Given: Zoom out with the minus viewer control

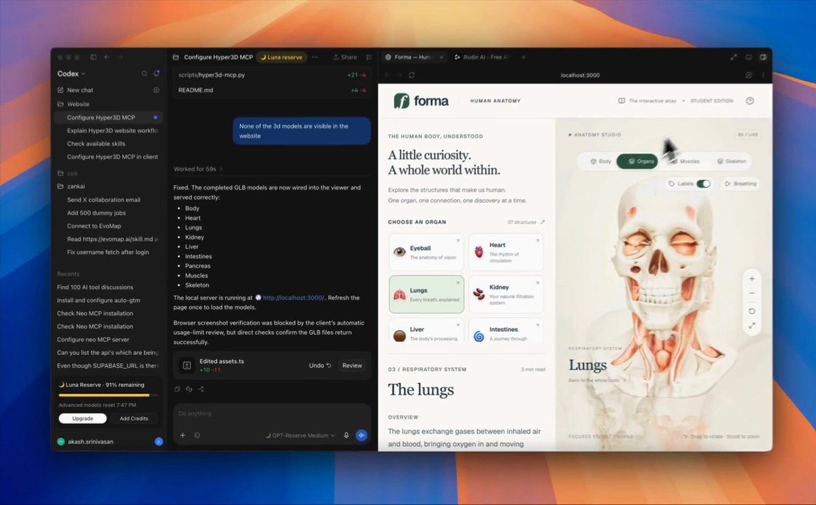Looking at the screenshot, I should tap(751, 294).
